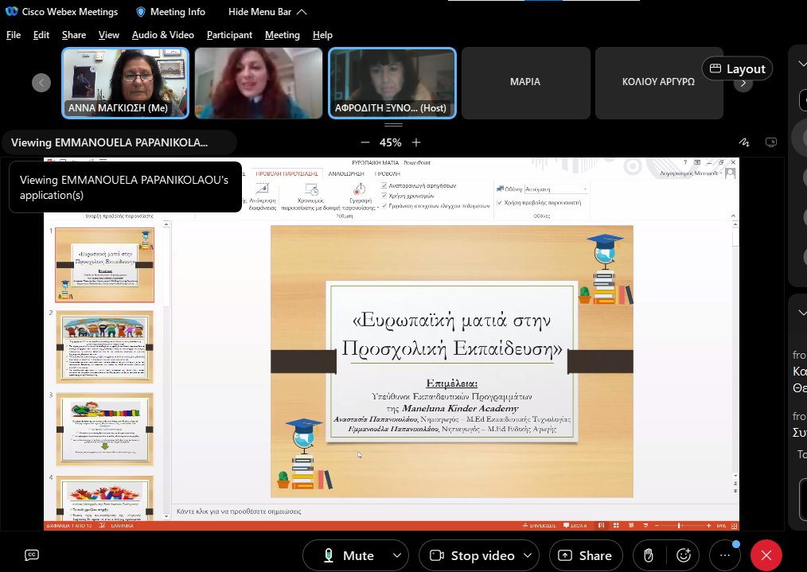Raise hand using the hand icon

click(649, 555)
